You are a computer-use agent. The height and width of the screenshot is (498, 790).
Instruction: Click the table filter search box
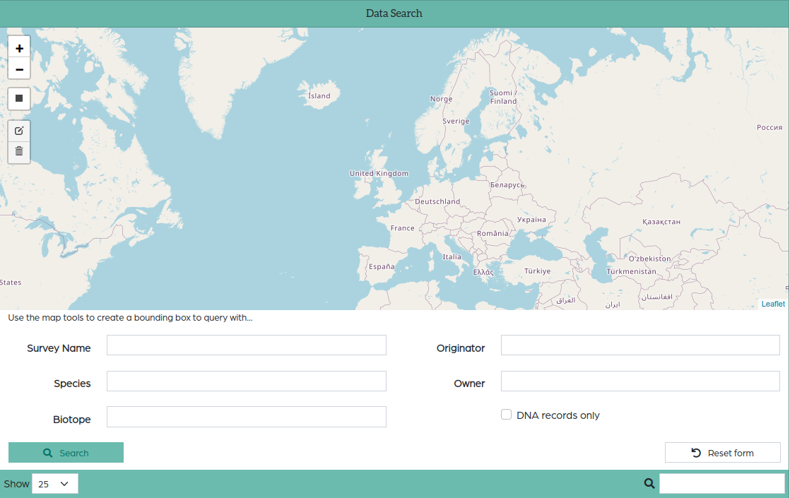pyautogui.click(x=721, y=484)
